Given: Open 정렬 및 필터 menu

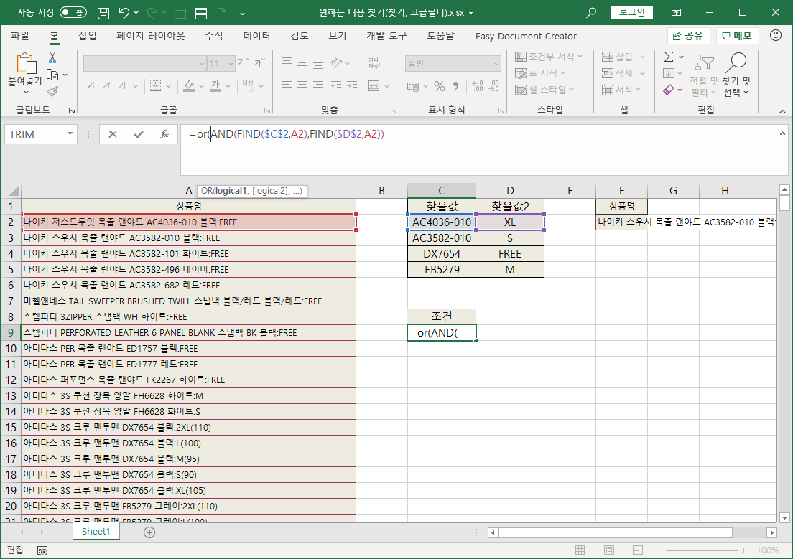Looking at the screenshot, I should click(703, 75).
